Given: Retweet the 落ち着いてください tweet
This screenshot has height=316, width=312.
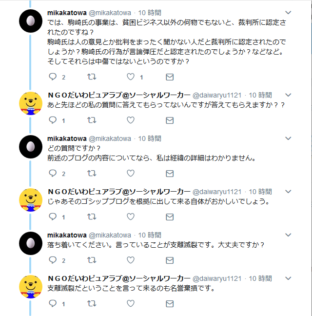Looking at the screenshot, I should 91,260.
